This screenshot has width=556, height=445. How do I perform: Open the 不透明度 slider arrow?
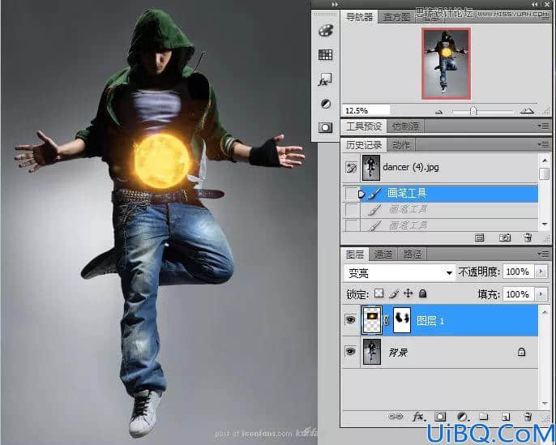[541, 272]
